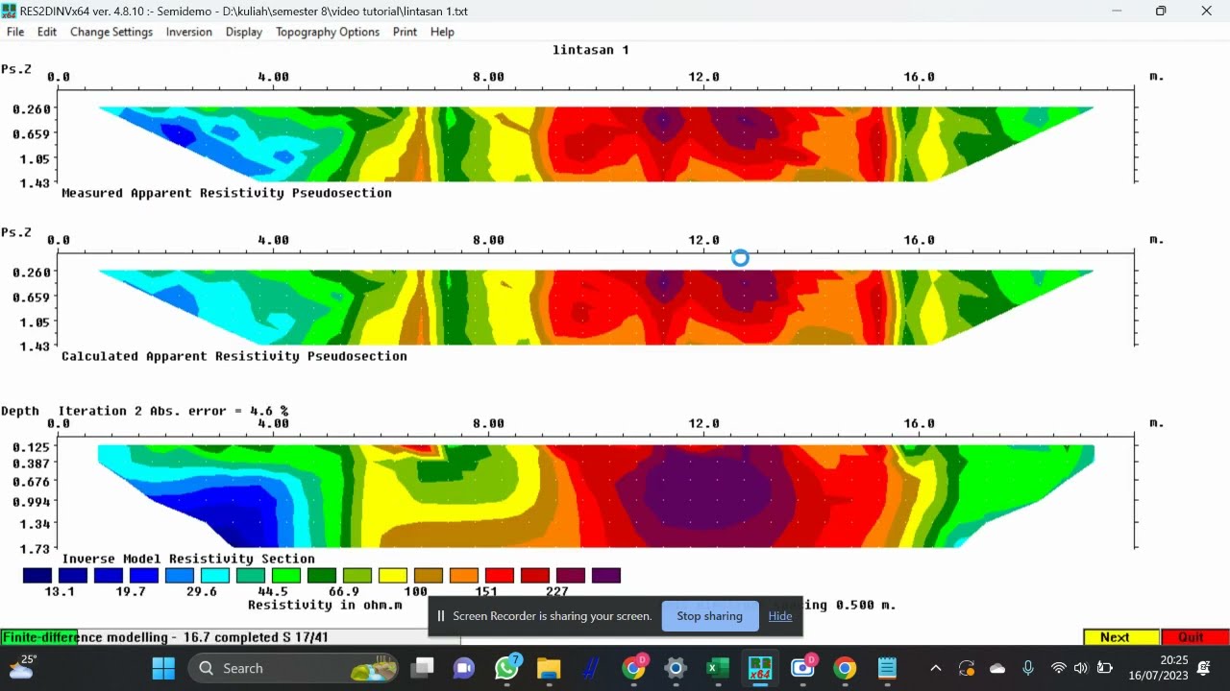Click the pause icon on Screen Recorder bar
Screen dimensions: 1230x691
coord(441,616)
